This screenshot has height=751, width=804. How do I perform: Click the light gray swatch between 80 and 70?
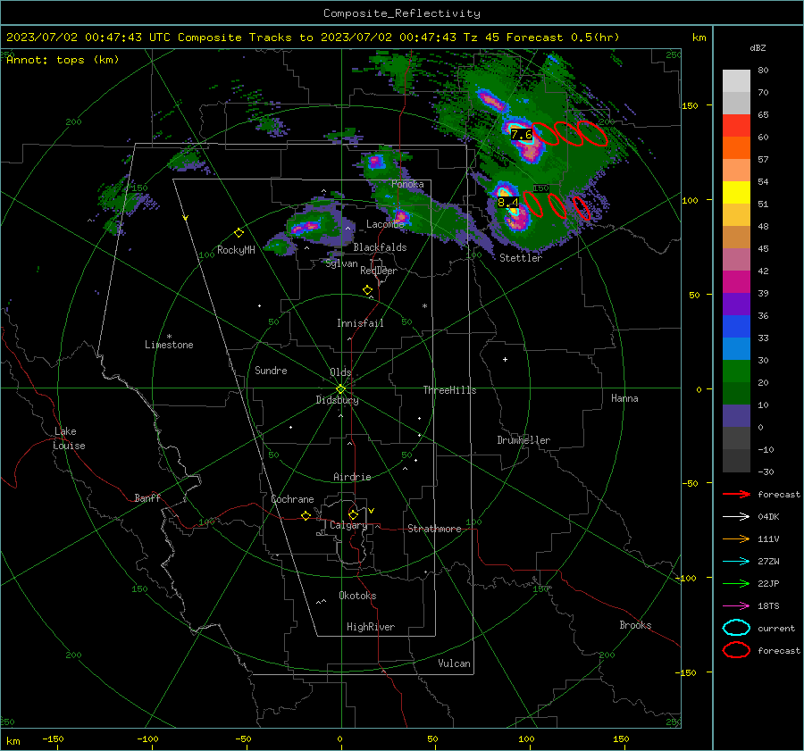pyautogui.click(x=736, y=81)
